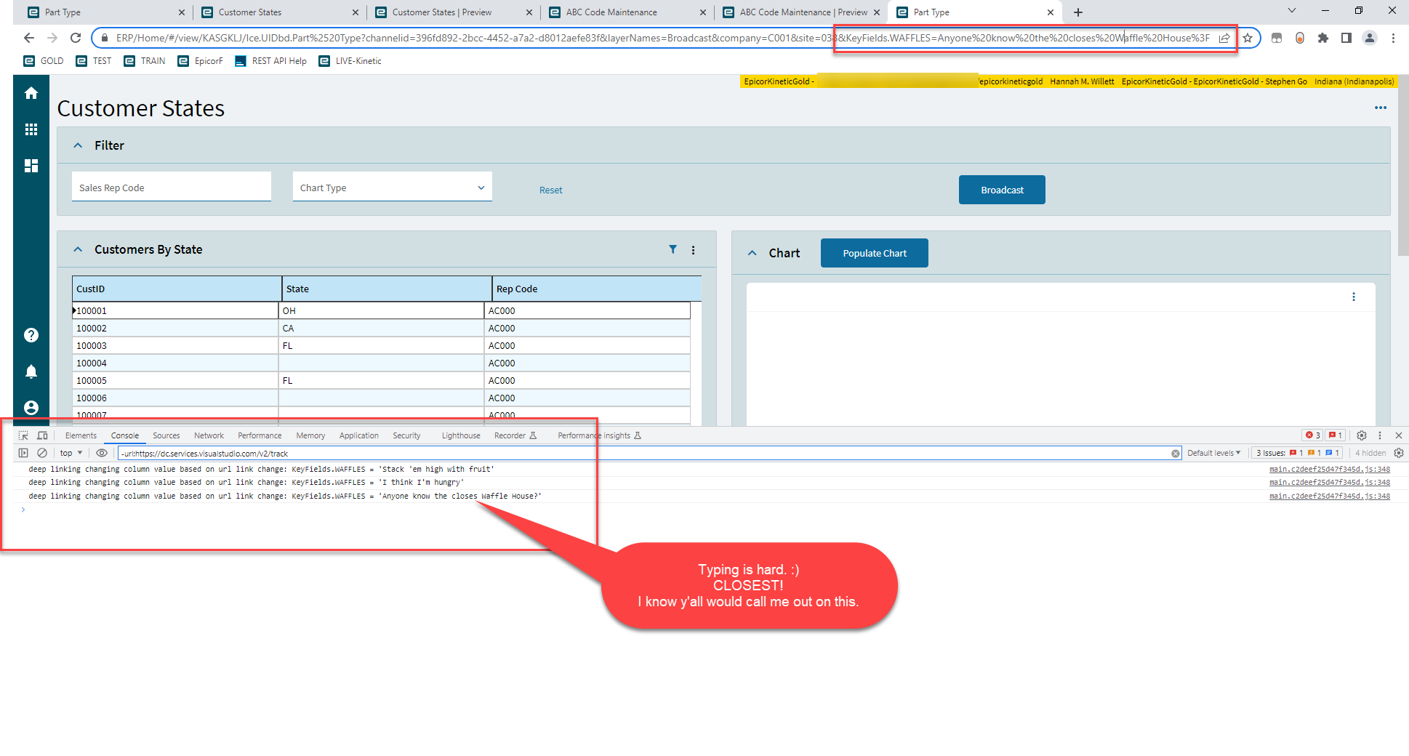Filter the Customers By State grid
The width and height of the screenshot is (1409, 756).
(673, 249)
